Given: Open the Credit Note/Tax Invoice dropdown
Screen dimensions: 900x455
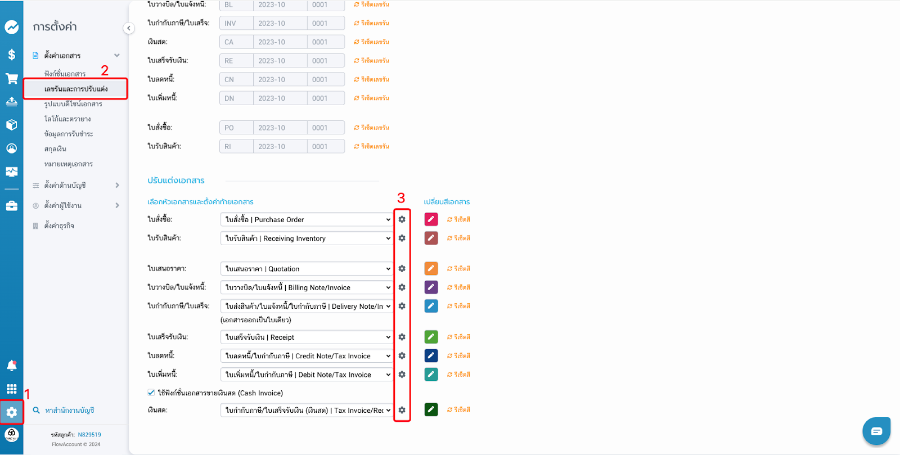Looking at the screenshot, I should (307, 356).
